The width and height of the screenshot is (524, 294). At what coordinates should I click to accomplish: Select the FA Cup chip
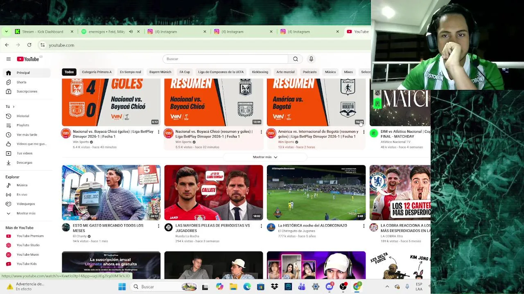(185, 72)
